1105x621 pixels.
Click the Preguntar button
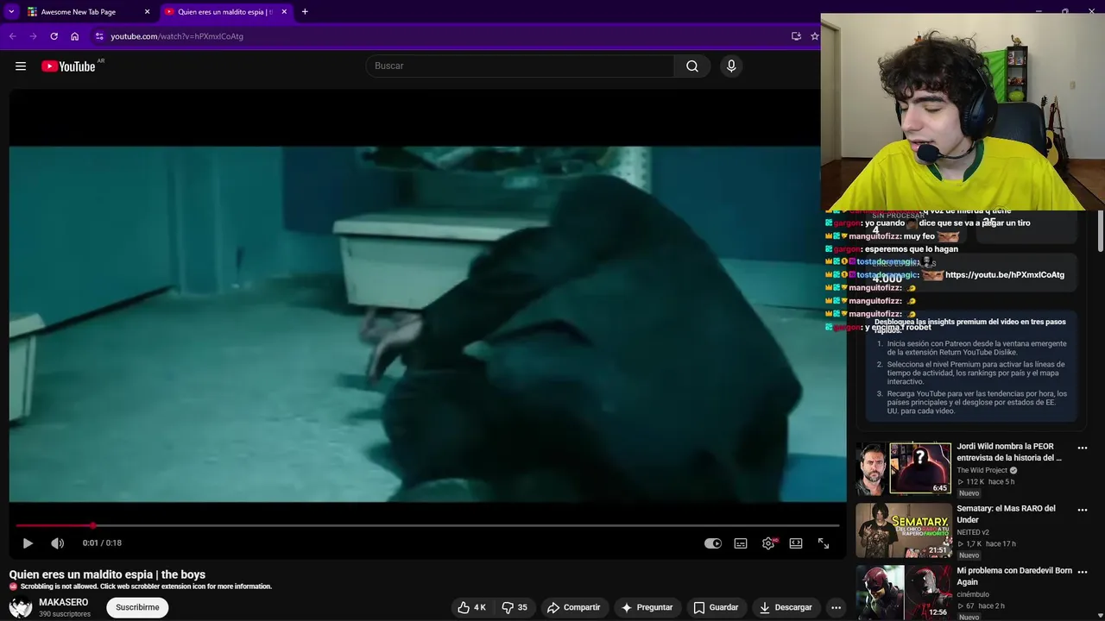(647, 607)
